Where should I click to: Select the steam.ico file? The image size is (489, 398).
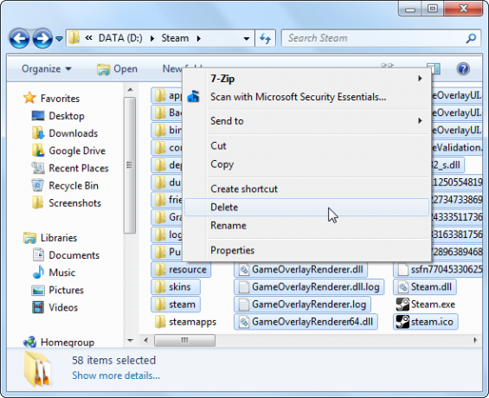tap(425, 322)
